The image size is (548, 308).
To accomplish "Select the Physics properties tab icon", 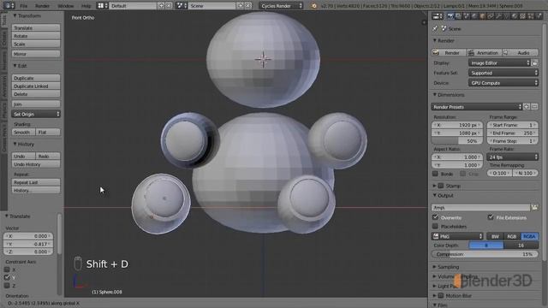I will [x=539, y=16].
